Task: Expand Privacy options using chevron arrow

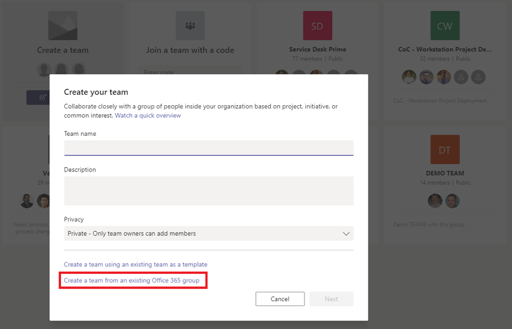Action: pyautogui.click(x=346, y=233)
